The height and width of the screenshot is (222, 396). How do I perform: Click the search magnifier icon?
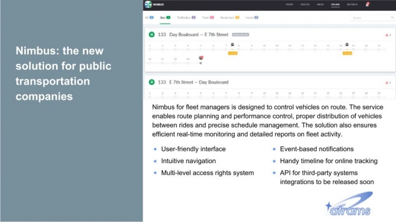(392, 18)
